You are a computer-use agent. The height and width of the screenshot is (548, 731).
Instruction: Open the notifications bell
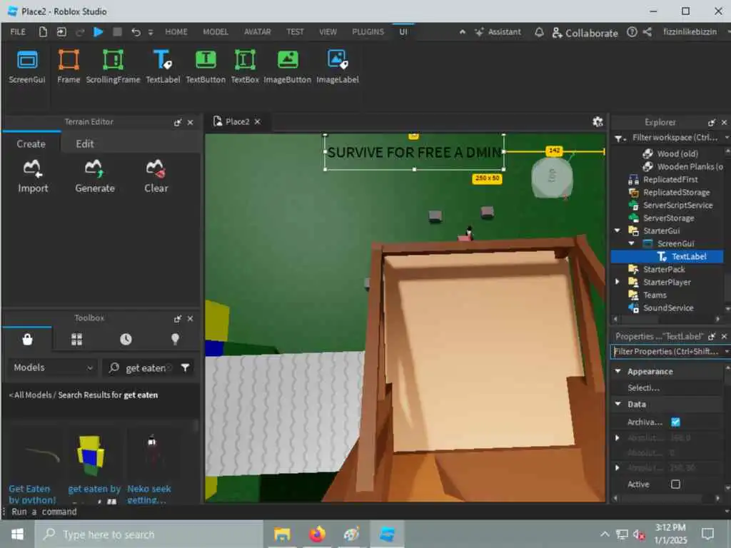[x=539, y=32]
